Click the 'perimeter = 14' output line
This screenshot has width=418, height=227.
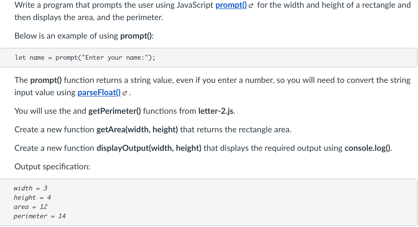pos(40,216)
